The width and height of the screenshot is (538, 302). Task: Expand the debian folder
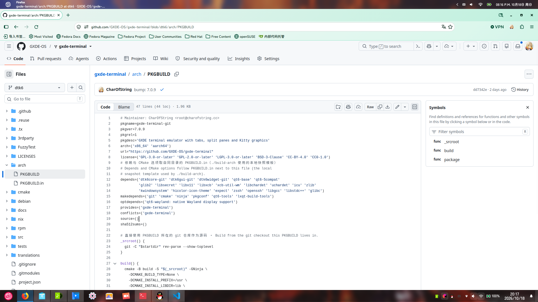coord(7,201)
